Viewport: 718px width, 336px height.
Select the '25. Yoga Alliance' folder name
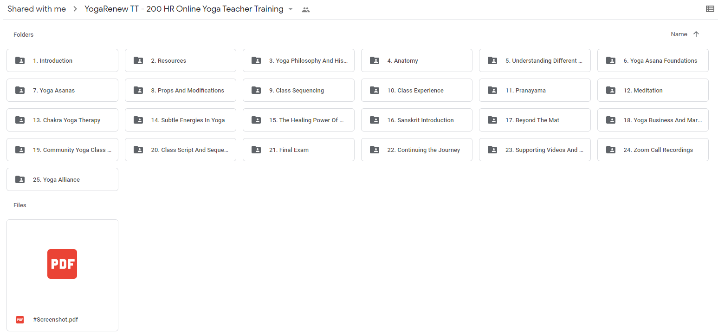click(56, 180)
